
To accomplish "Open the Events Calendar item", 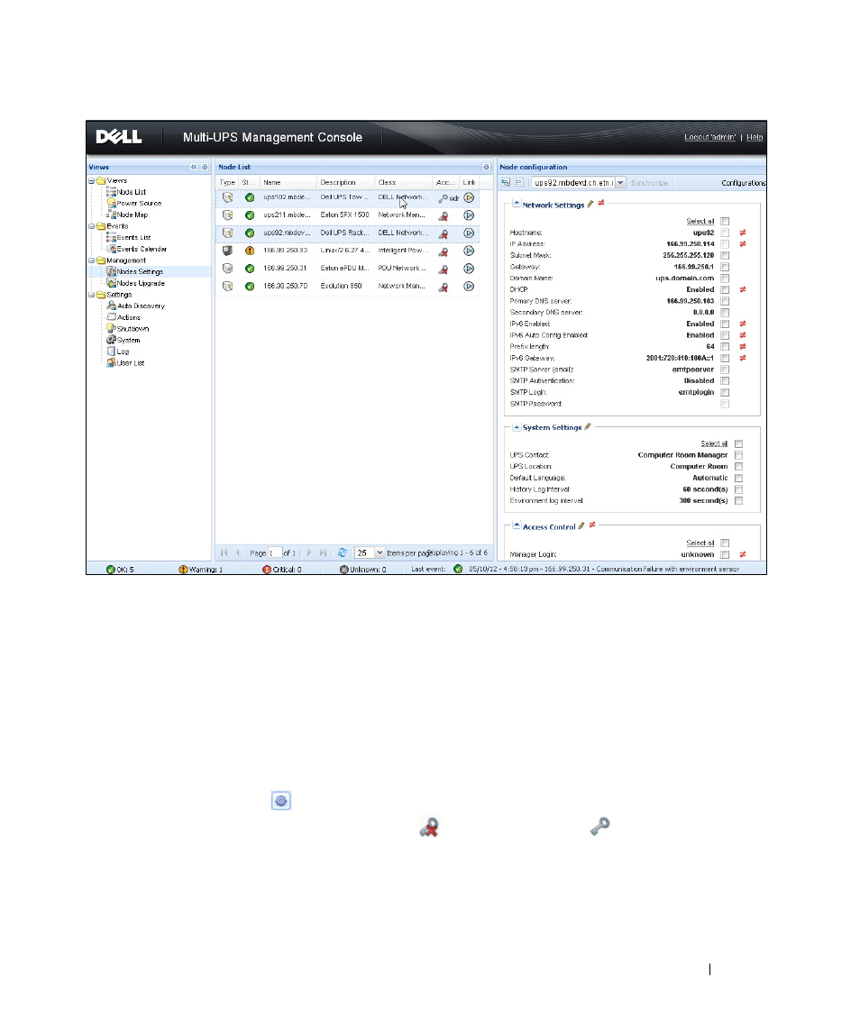I will 142,249.
